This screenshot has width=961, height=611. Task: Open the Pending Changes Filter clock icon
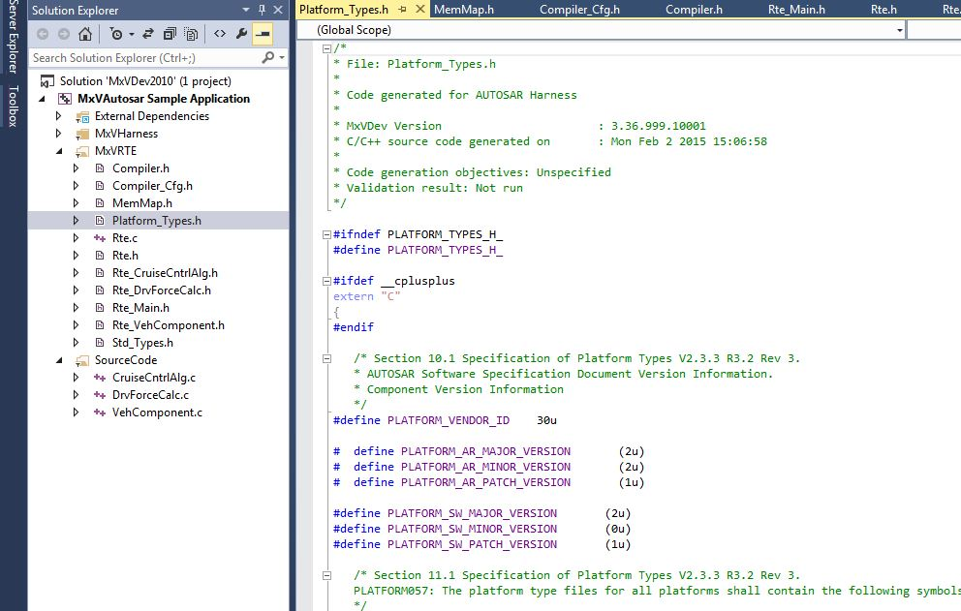click(x=116, y=34)
